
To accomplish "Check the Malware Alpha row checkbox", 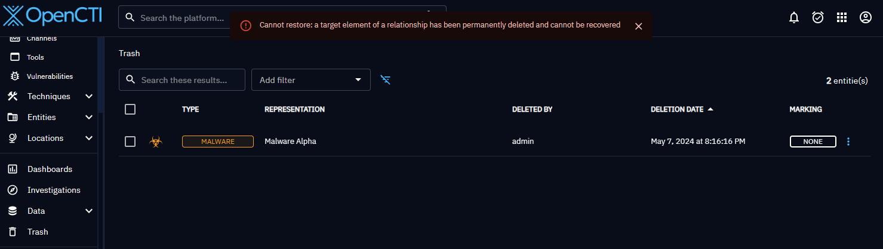I will tap(130, 142).
